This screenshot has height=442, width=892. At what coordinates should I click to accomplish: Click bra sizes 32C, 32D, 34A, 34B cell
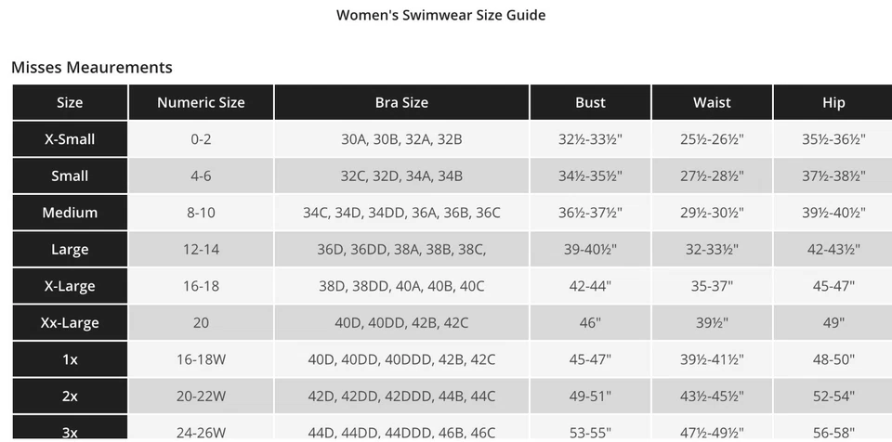pyautogui.click(x=401, y=175)
